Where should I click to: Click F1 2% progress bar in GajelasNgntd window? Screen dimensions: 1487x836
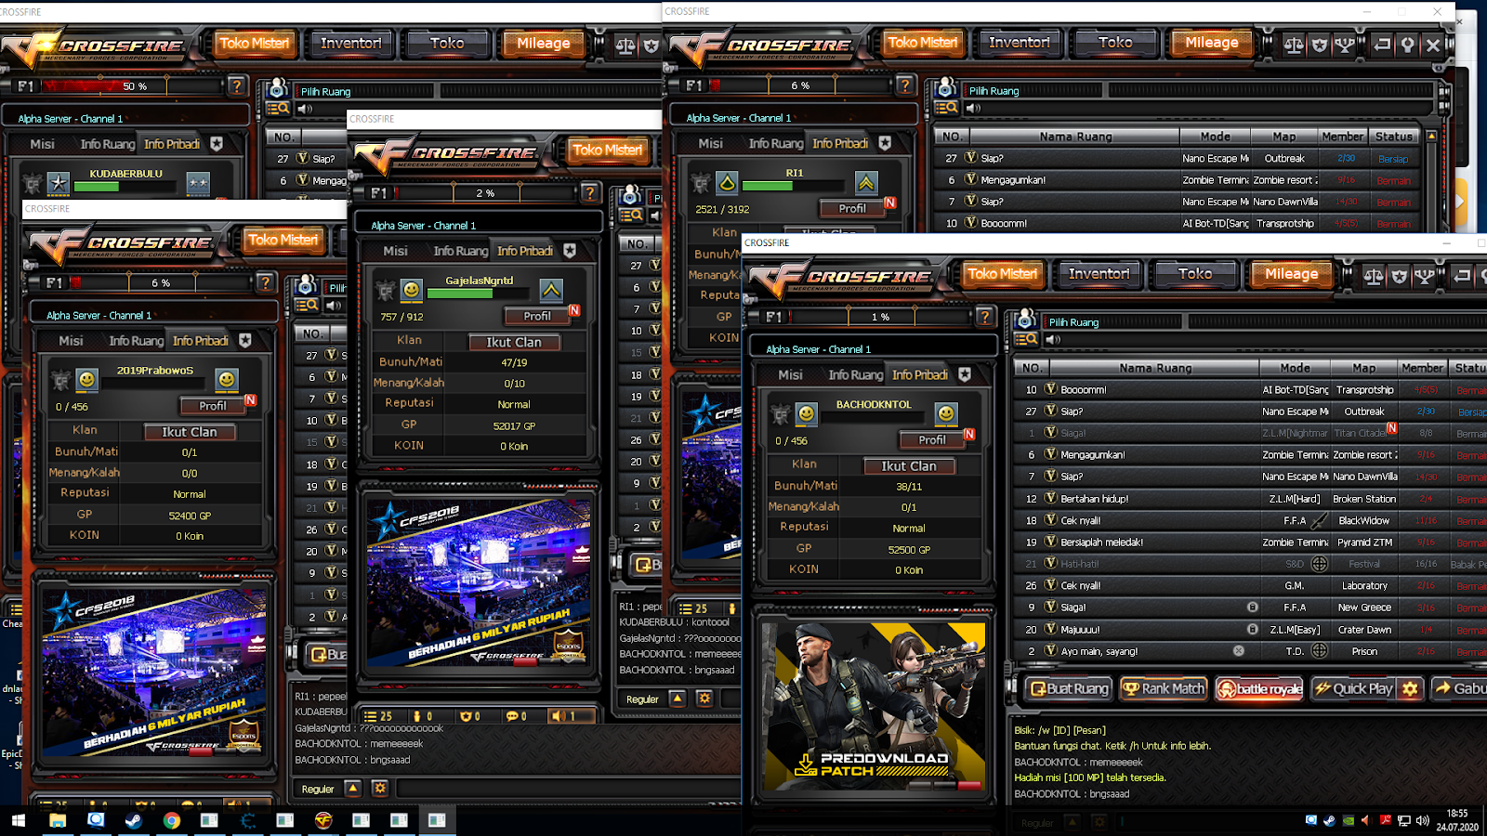tap(484, 193)
